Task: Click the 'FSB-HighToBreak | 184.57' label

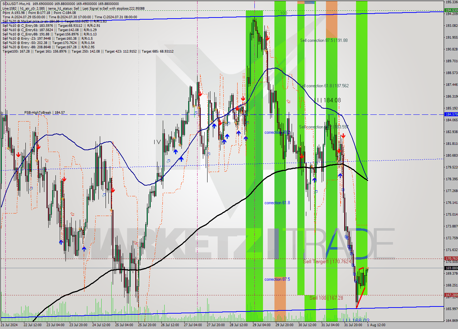Action: (x=44, y=112)
